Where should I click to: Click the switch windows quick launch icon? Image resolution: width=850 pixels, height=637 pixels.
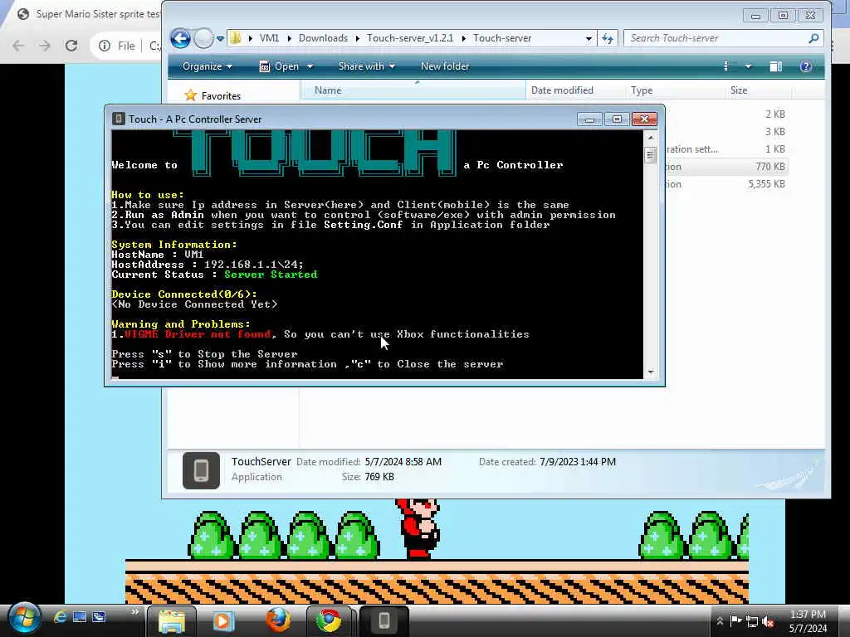point(100,616)
